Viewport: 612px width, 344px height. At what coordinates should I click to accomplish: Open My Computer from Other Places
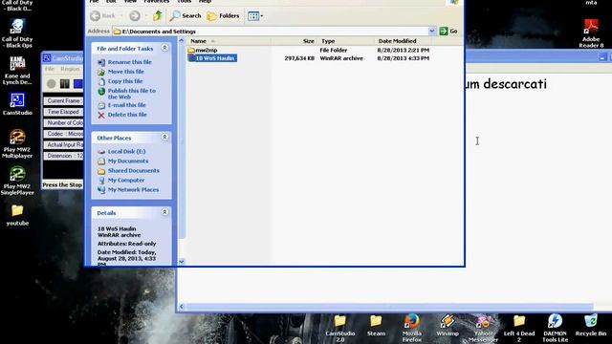click(x=126, y=181)
